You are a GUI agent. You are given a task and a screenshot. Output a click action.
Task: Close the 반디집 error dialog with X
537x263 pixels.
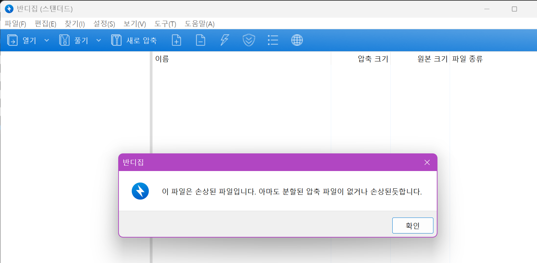[x=427, y=163]
